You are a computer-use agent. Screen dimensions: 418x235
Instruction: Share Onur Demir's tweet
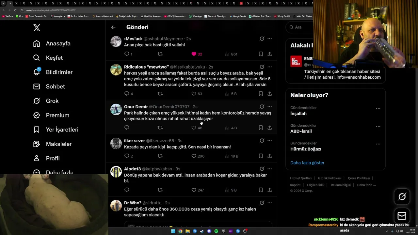coord(269,128)
